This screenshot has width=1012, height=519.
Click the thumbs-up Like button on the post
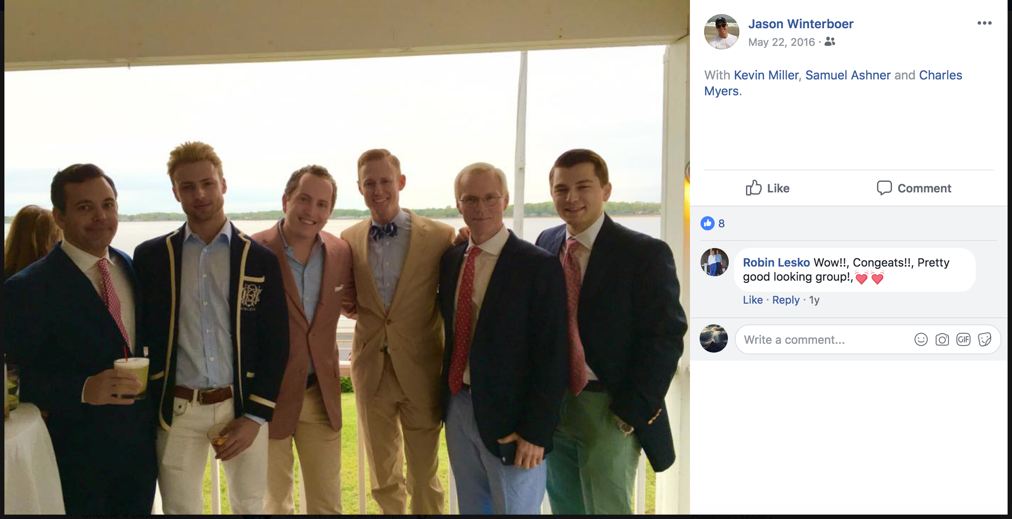click(x=768, y=188)
